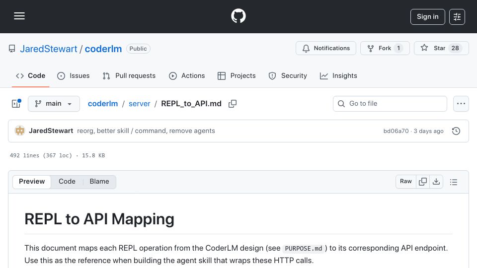Open the coderlm repository link in header
This screenshot has height=268, width=477.
tap(103, 49)
